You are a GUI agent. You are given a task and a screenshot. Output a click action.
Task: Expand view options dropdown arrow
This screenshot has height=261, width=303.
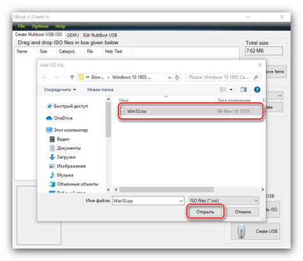(x=231, y=90)
